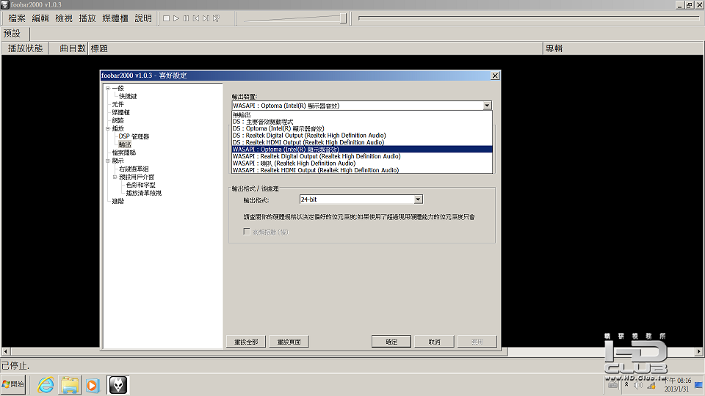Select 色彩和字型 in preferences tree
705x396 pixels.
141,185
